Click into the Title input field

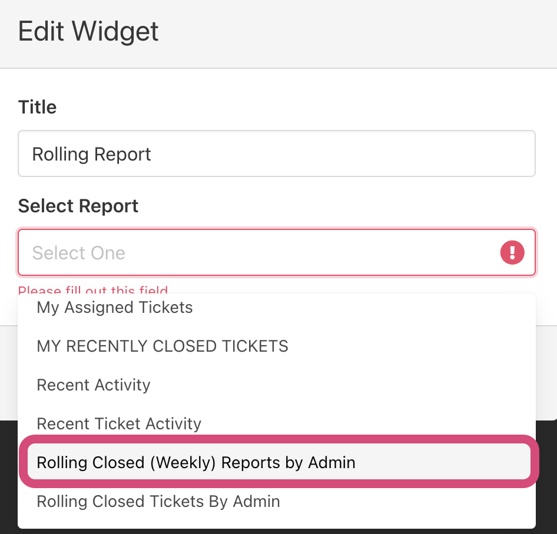(x=277, y=154)
